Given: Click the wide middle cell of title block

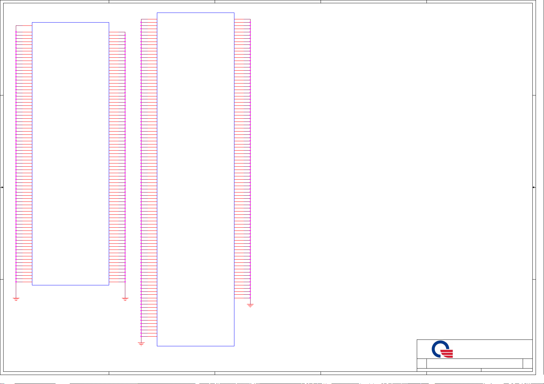Looking at the screenshot, I should tap(474, 363).
